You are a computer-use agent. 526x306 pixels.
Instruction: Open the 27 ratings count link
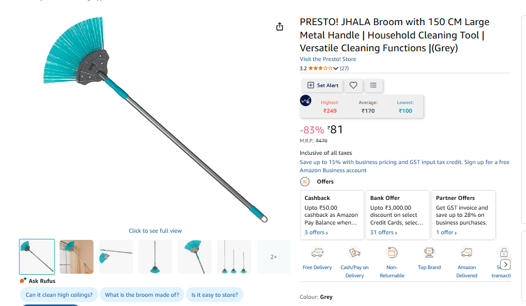pyautogui.click(x=344, y=68)
